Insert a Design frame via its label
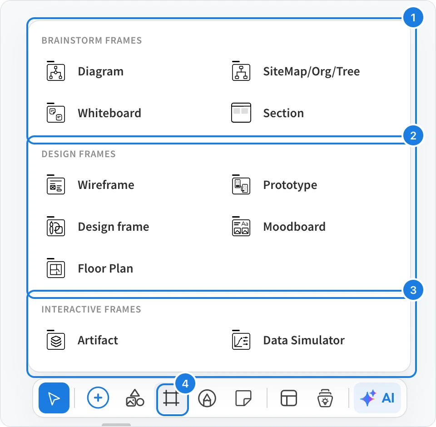This screenshot has width=436, height=427. (114, 227)
